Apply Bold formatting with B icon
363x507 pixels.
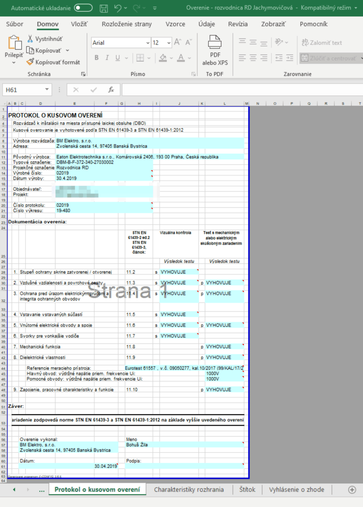pos(96,58)
